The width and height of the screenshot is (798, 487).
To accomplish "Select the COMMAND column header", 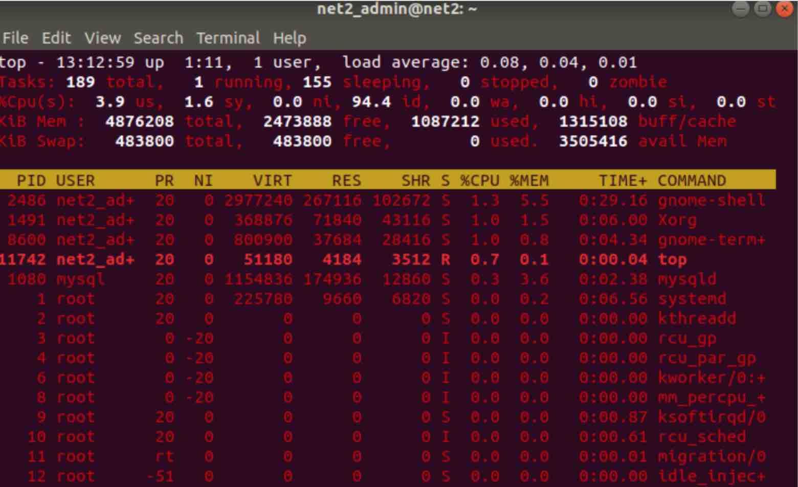I will point(692,180).
